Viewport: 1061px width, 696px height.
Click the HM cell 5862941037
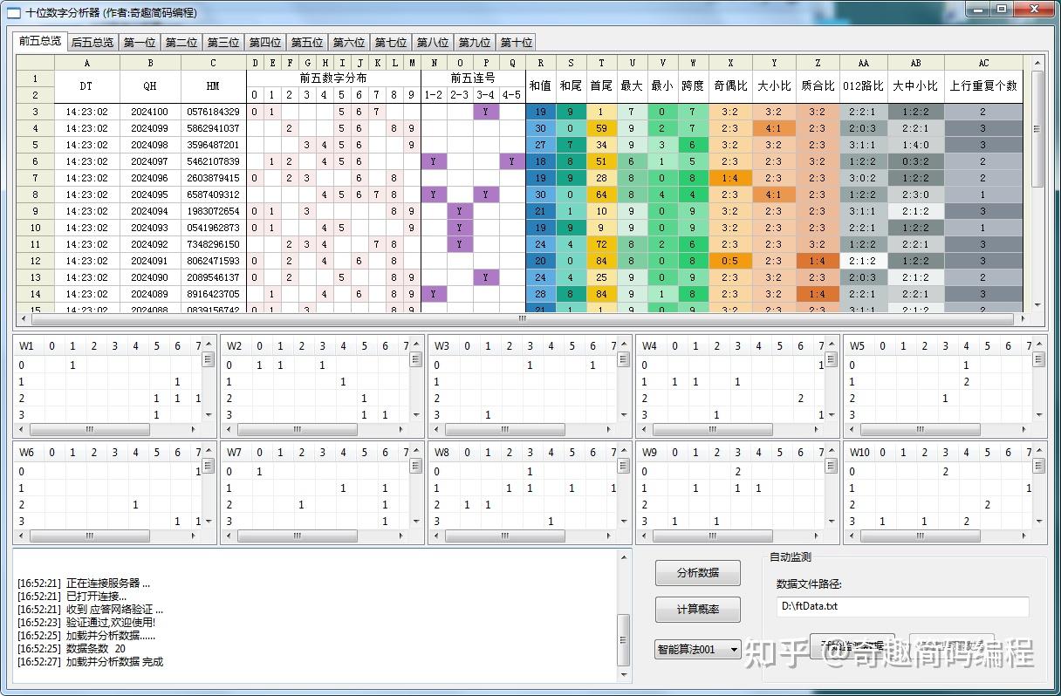pos(213,128)
